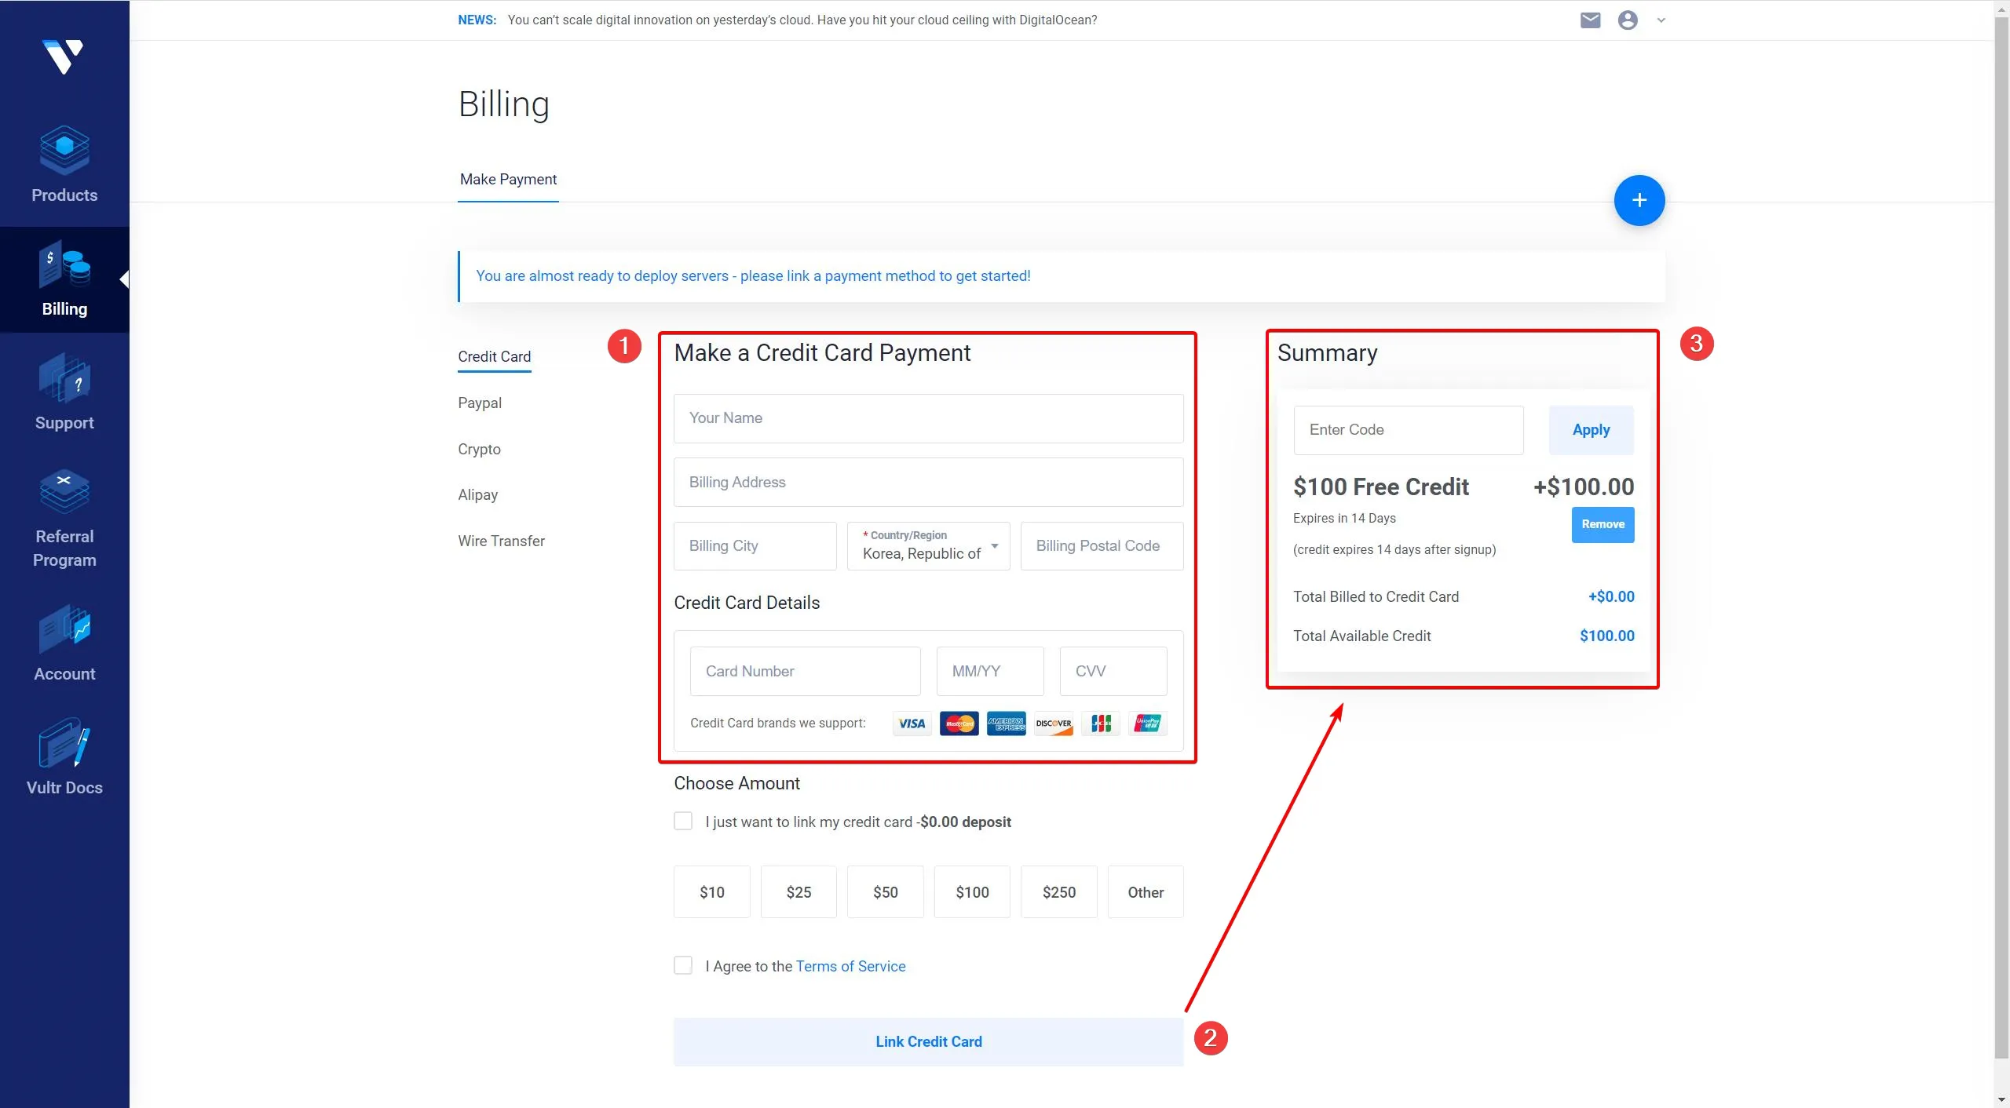Open the Terms of Service link

click(850, 967)
